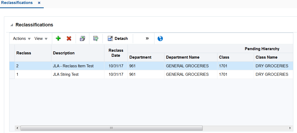
Task: Click the Department column header
Action: (x=146, y=57)
